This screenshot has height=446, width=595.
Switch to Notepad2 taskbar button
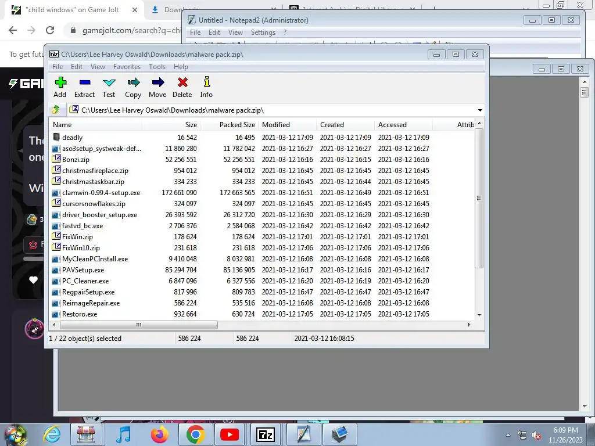(304, 434)
